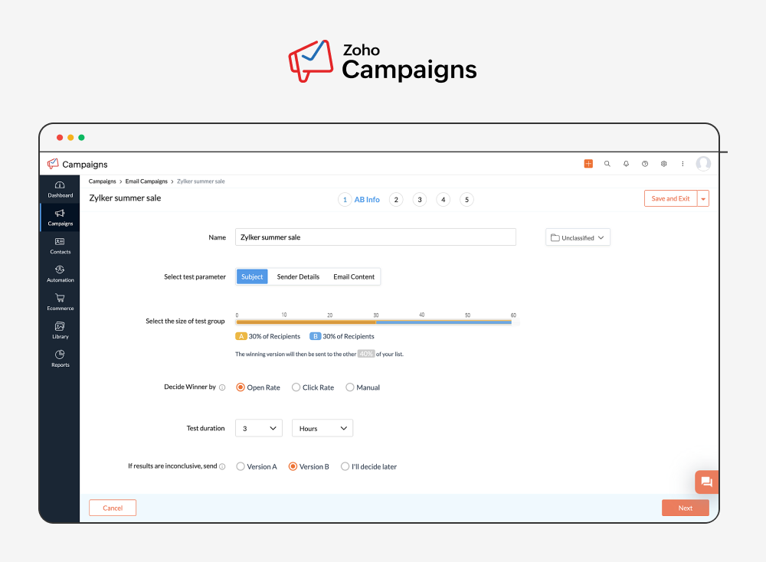Open the chat support bubble icon

706,482
